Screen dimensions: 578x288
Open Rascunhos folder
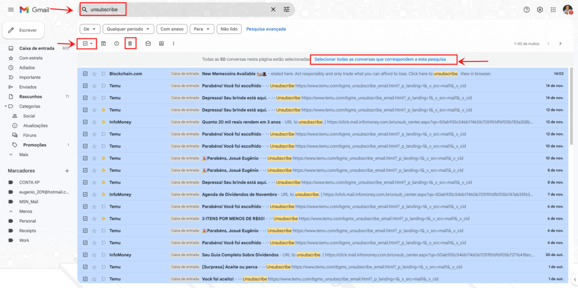[30, 96]
